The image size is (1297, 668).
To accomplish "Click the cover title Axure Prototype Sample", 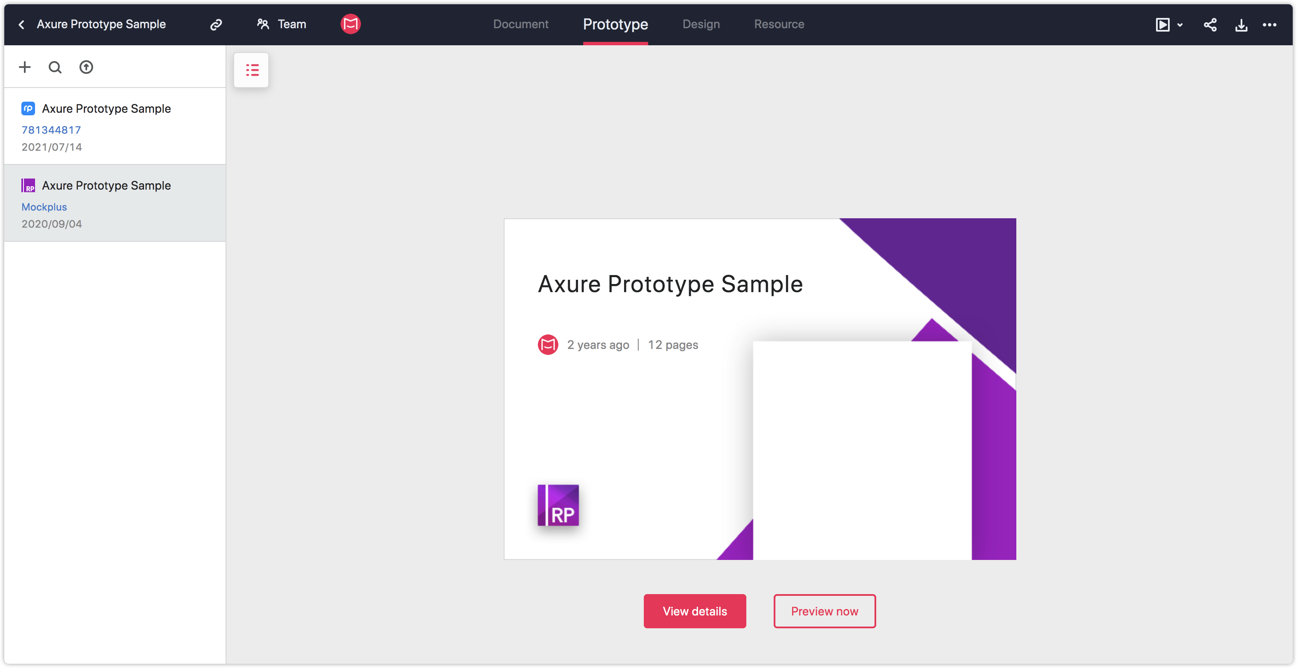I will [x=670, y=284].
